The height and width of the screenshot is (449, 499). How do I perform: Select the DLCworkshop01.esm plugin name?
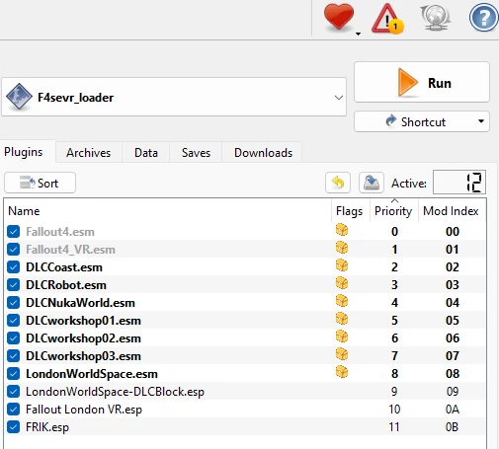(x=83, y=321)
